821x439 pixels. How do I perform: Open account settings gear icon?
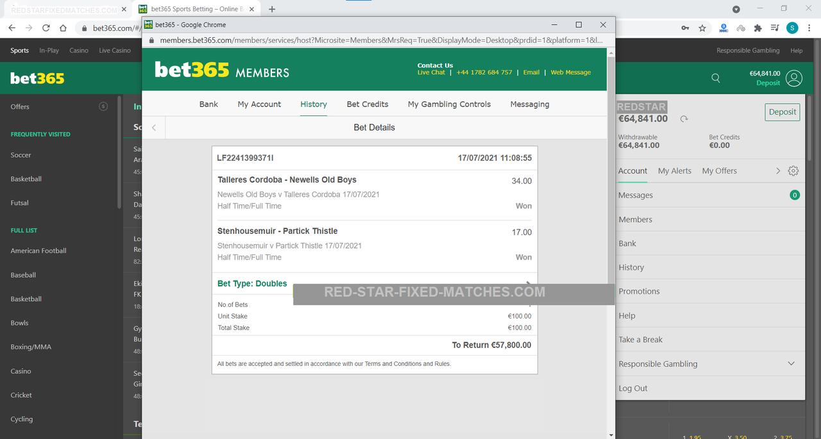tap(793, 171)
